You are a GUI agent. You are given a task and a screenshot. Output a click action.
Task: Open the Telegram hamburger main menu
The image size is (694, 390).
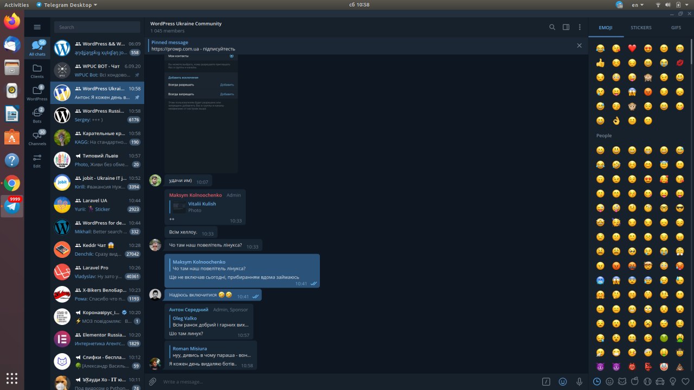coord(37,27)
